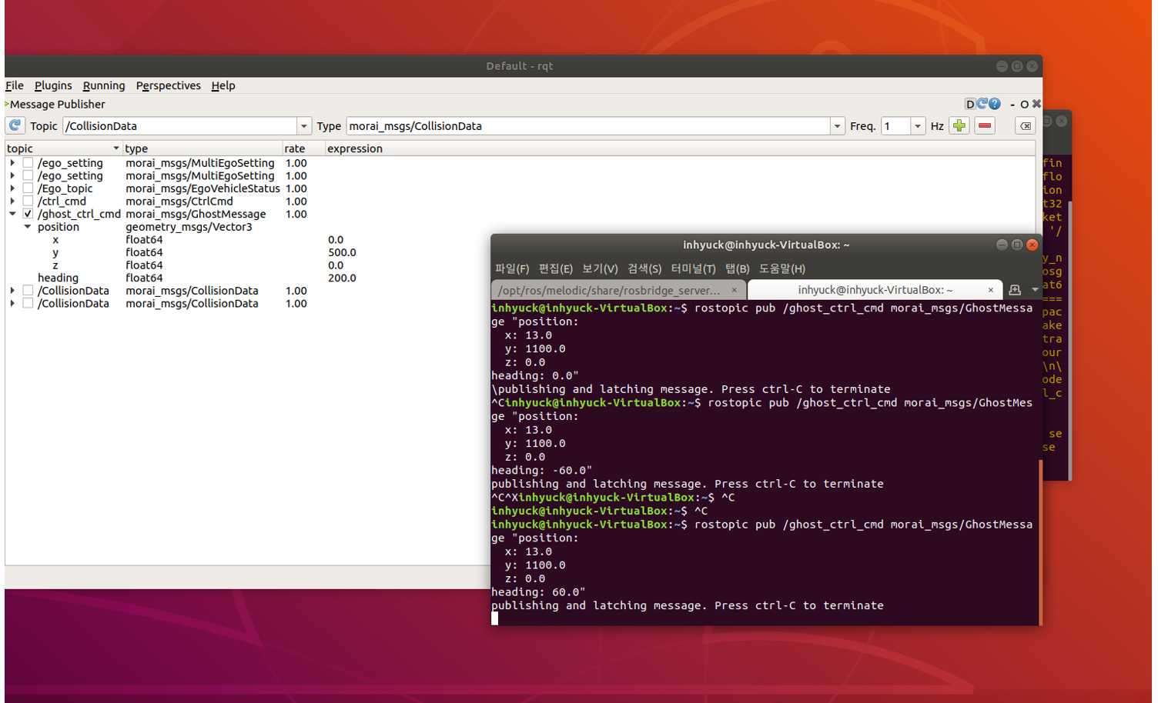This screenshot has height=703, width=1168.
Task: Open a new terminal tab with the icon
Action: pos(1015,290)
